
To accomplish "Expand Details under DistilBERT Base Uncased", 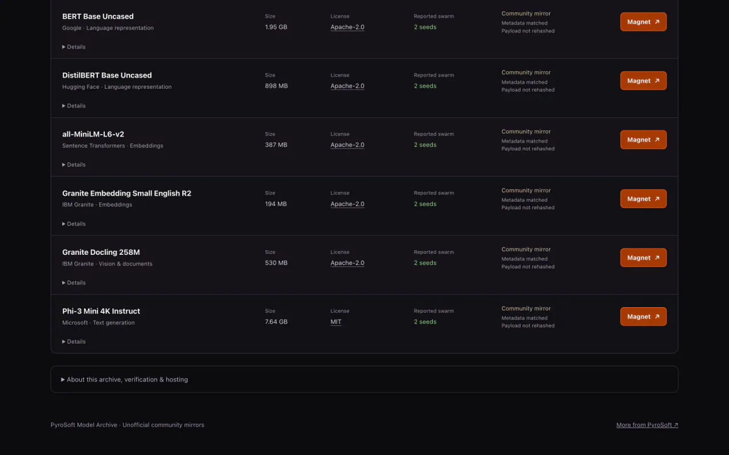I will pos(74,106).
